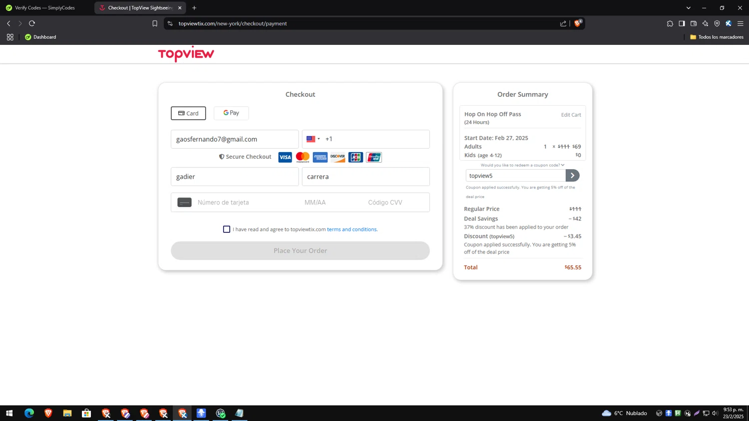Switch to the Verify Codes SimplyCodes tab

pyautogui.click(x=45, y=8)
